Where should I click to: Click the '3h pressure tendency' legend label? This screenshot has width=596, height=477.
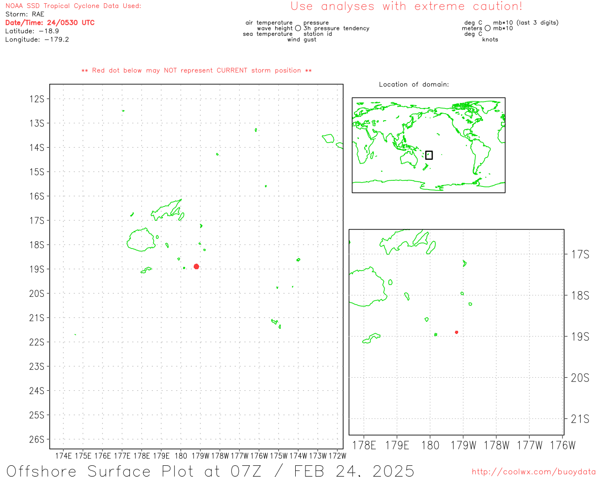coord(336,28)
